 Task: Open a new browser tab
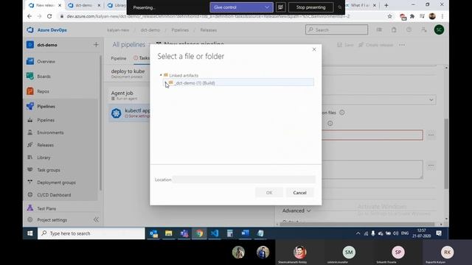coord(386,5)
